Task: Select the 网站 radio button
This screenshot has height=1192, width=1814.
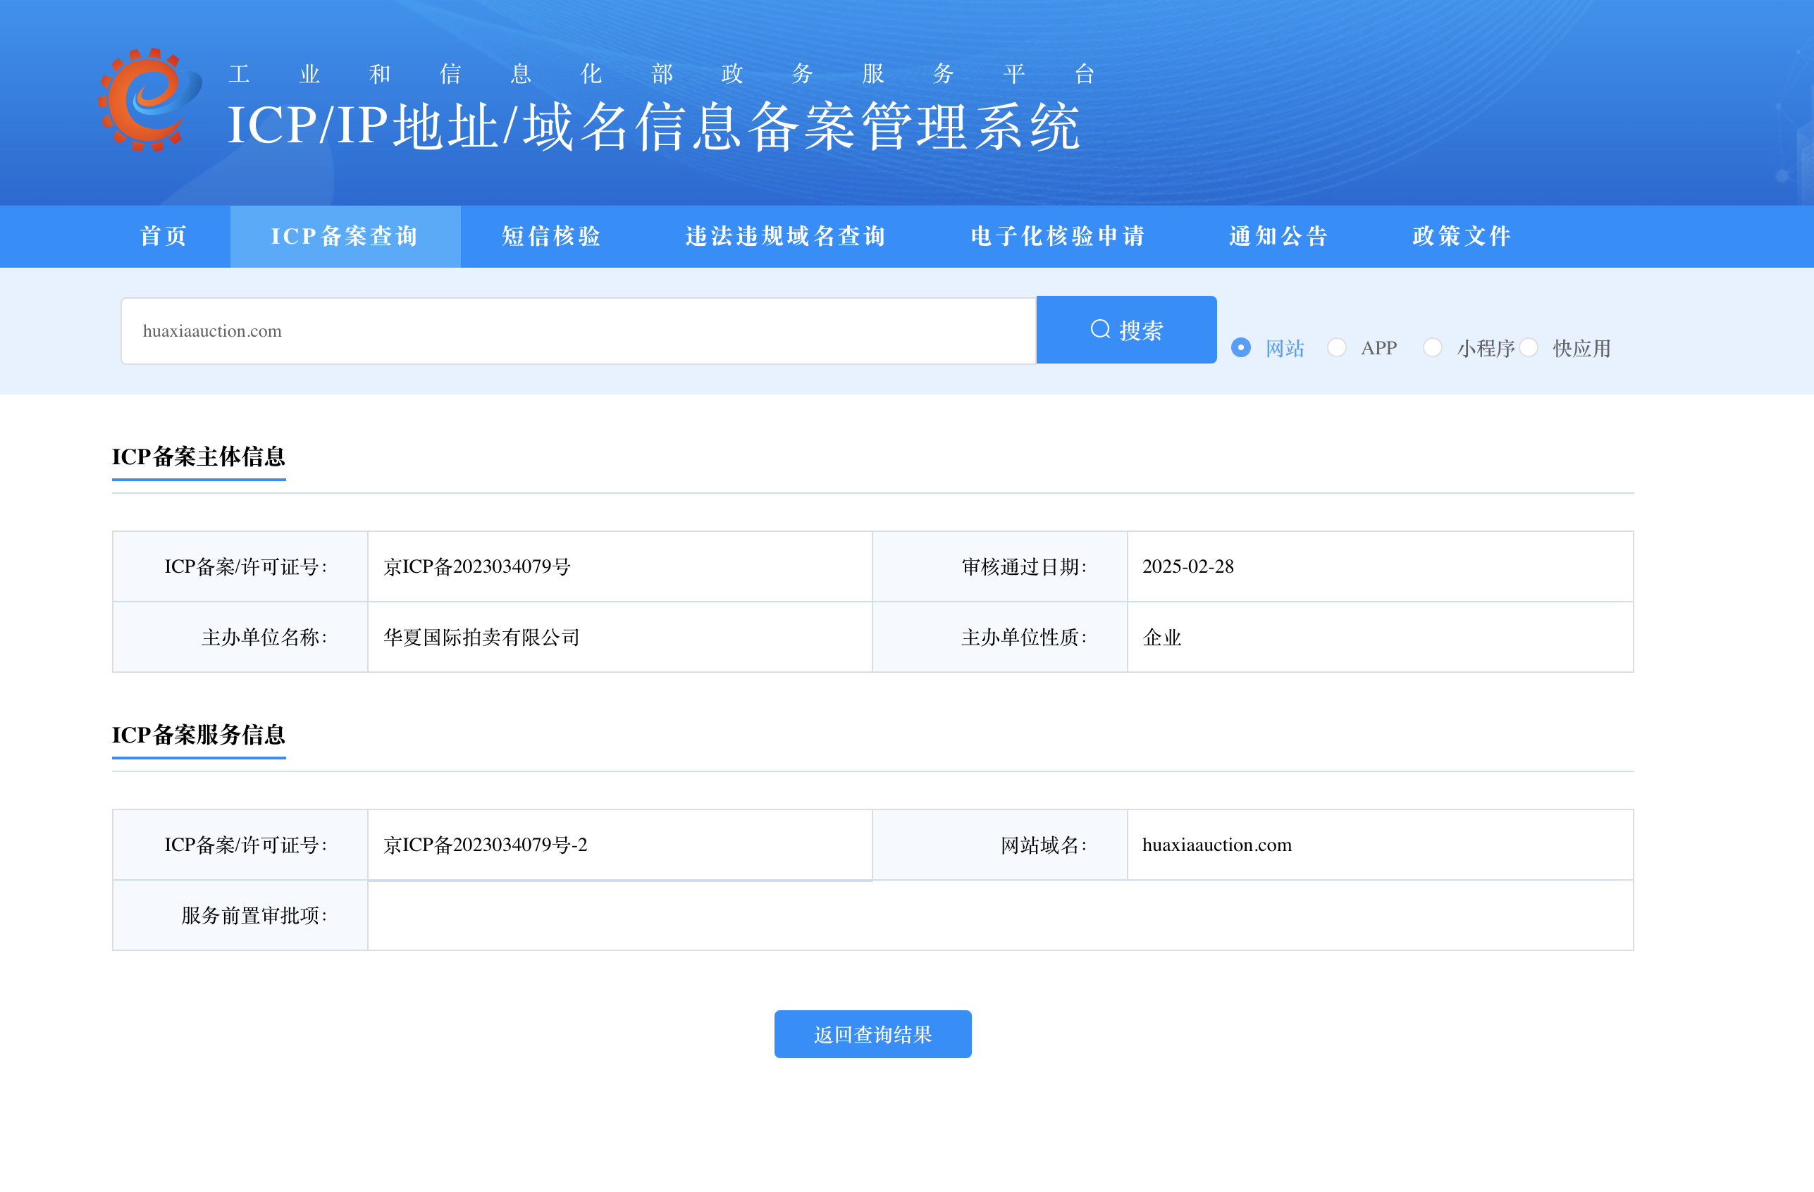Action: (x=1241, y=347)
